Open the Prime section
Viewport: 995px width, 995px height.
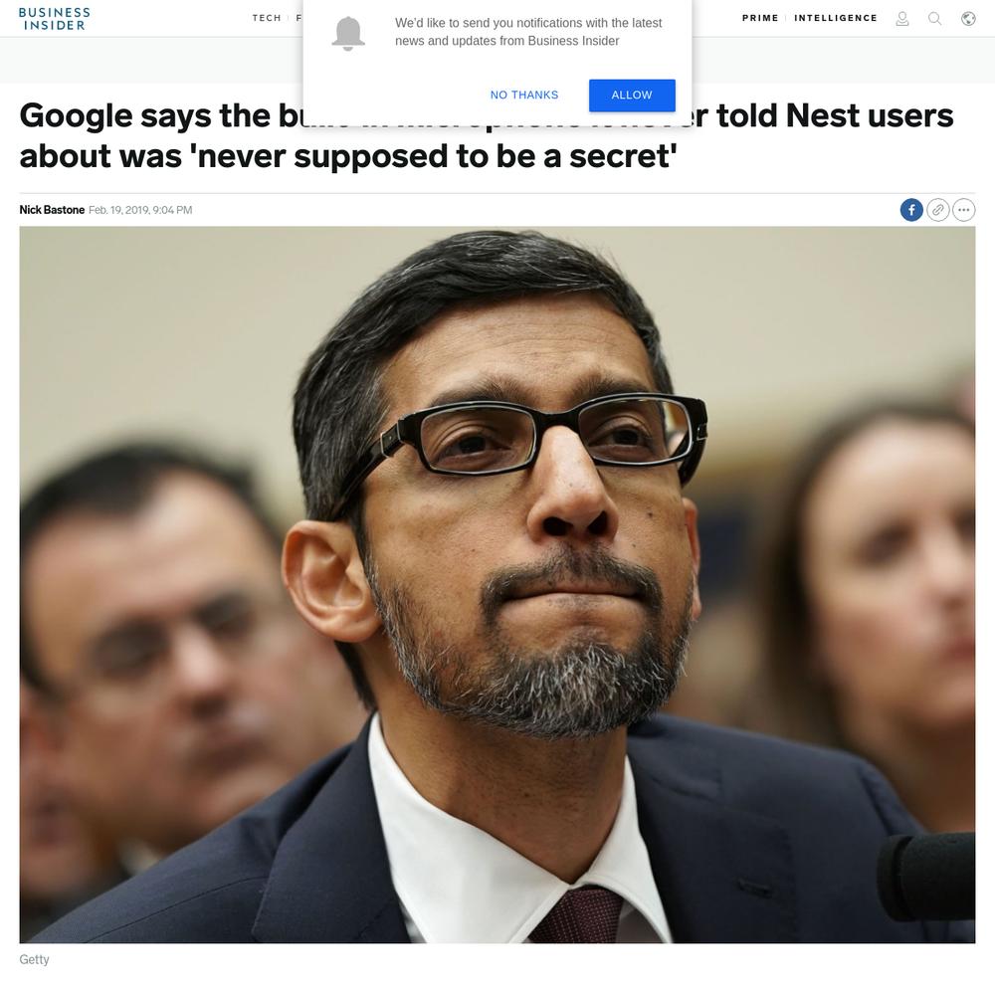[760, 18]
